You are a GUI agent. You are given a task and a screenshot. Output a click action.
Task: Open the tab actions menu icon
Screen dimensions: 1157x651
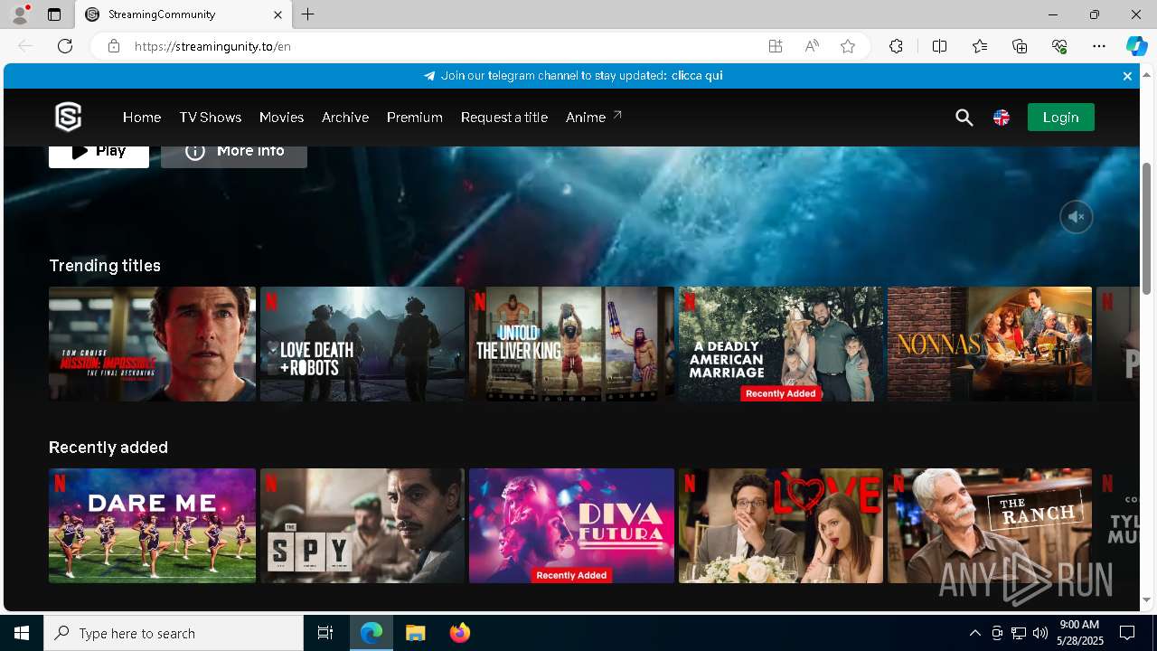(x=54, y=14)
